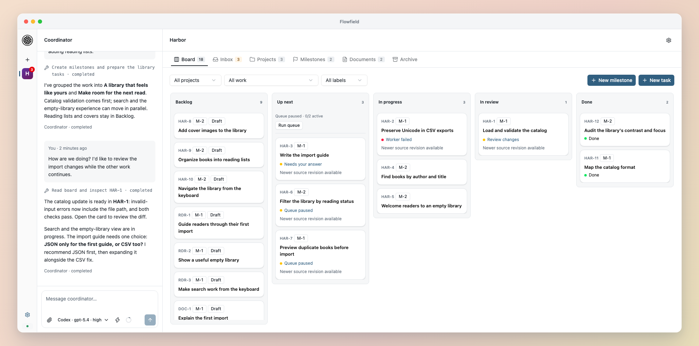Open card Make search work from the keyboard
The width and height of the screenshot is (699, 346).
coord(219,285)
